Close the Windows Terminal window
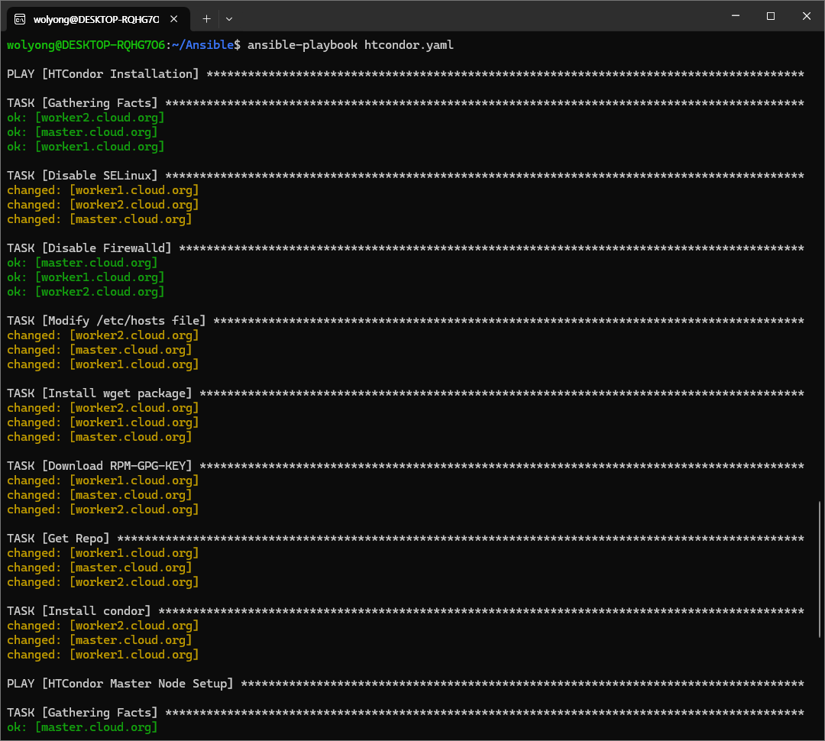 click(806, 16)
